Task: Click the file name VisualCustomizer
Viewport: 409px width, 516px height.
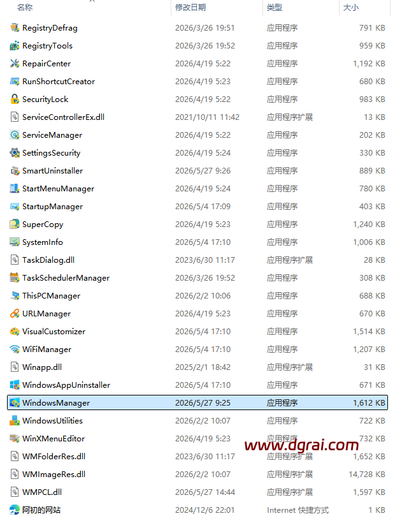Action: tap(54, 332)
